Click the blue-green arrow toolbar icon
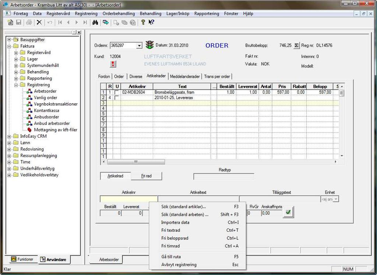 (106, 22)
